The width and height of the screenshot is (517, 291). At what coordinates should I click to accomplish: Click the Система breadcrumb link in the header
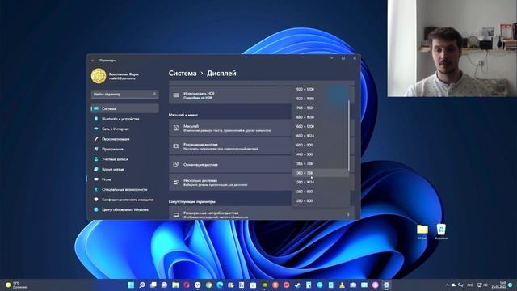coord(183,74)
